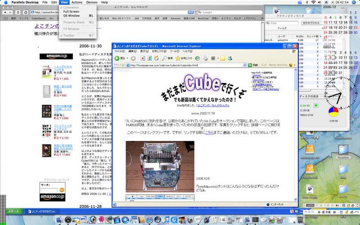Click the BestGate bookmark in Safari bar
Viewport: 360px width, 225px height.
coord(203,18)
